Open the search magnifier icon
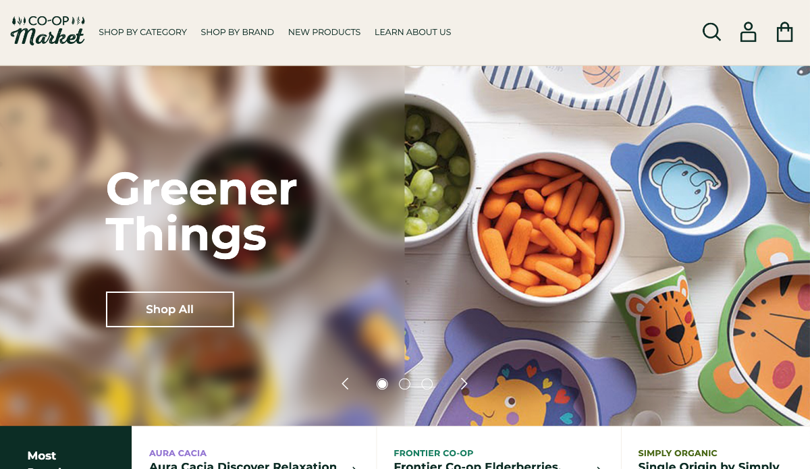This screenshot has height=469, width=810. tap(711, 32)
